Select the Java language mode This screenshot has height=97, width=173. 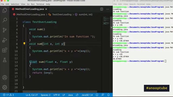(70, 95)
